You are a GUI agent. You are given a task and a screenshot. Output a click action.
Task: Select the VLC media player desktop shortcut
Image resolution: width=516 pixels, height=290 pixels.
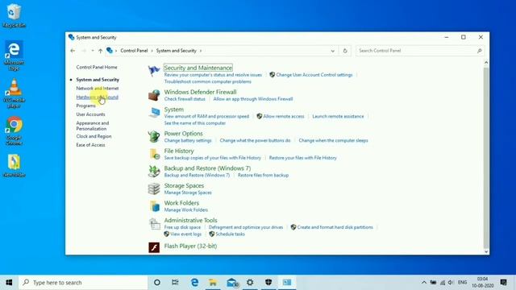14,93
